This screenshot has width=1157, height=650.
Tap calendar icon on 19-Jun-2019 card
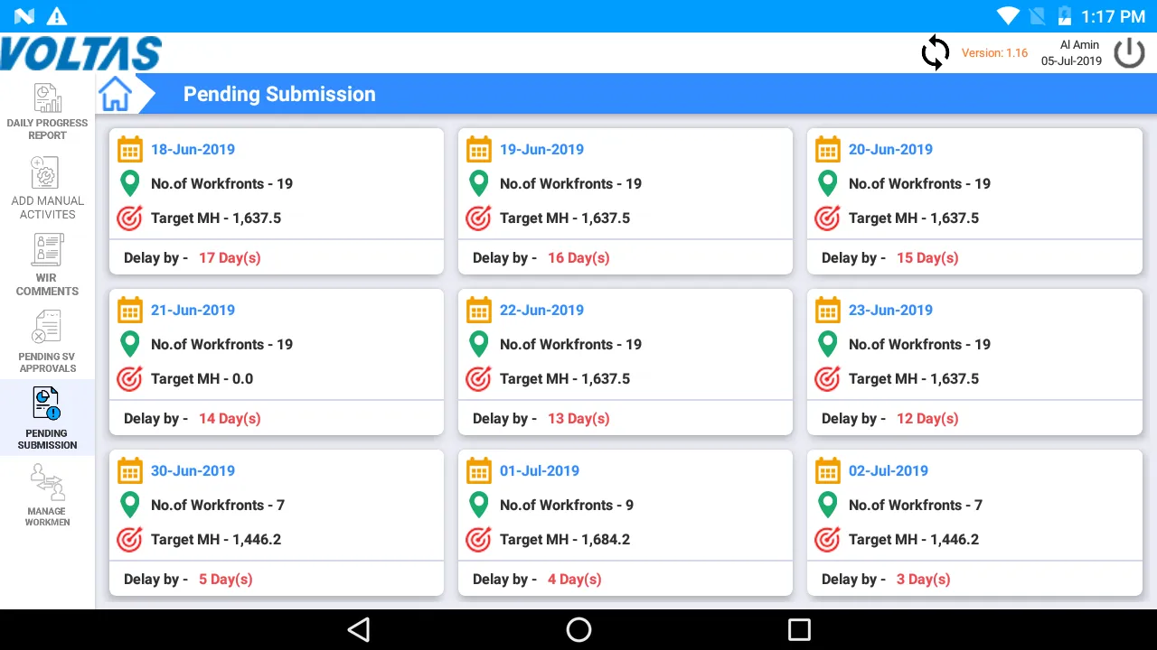479,150
